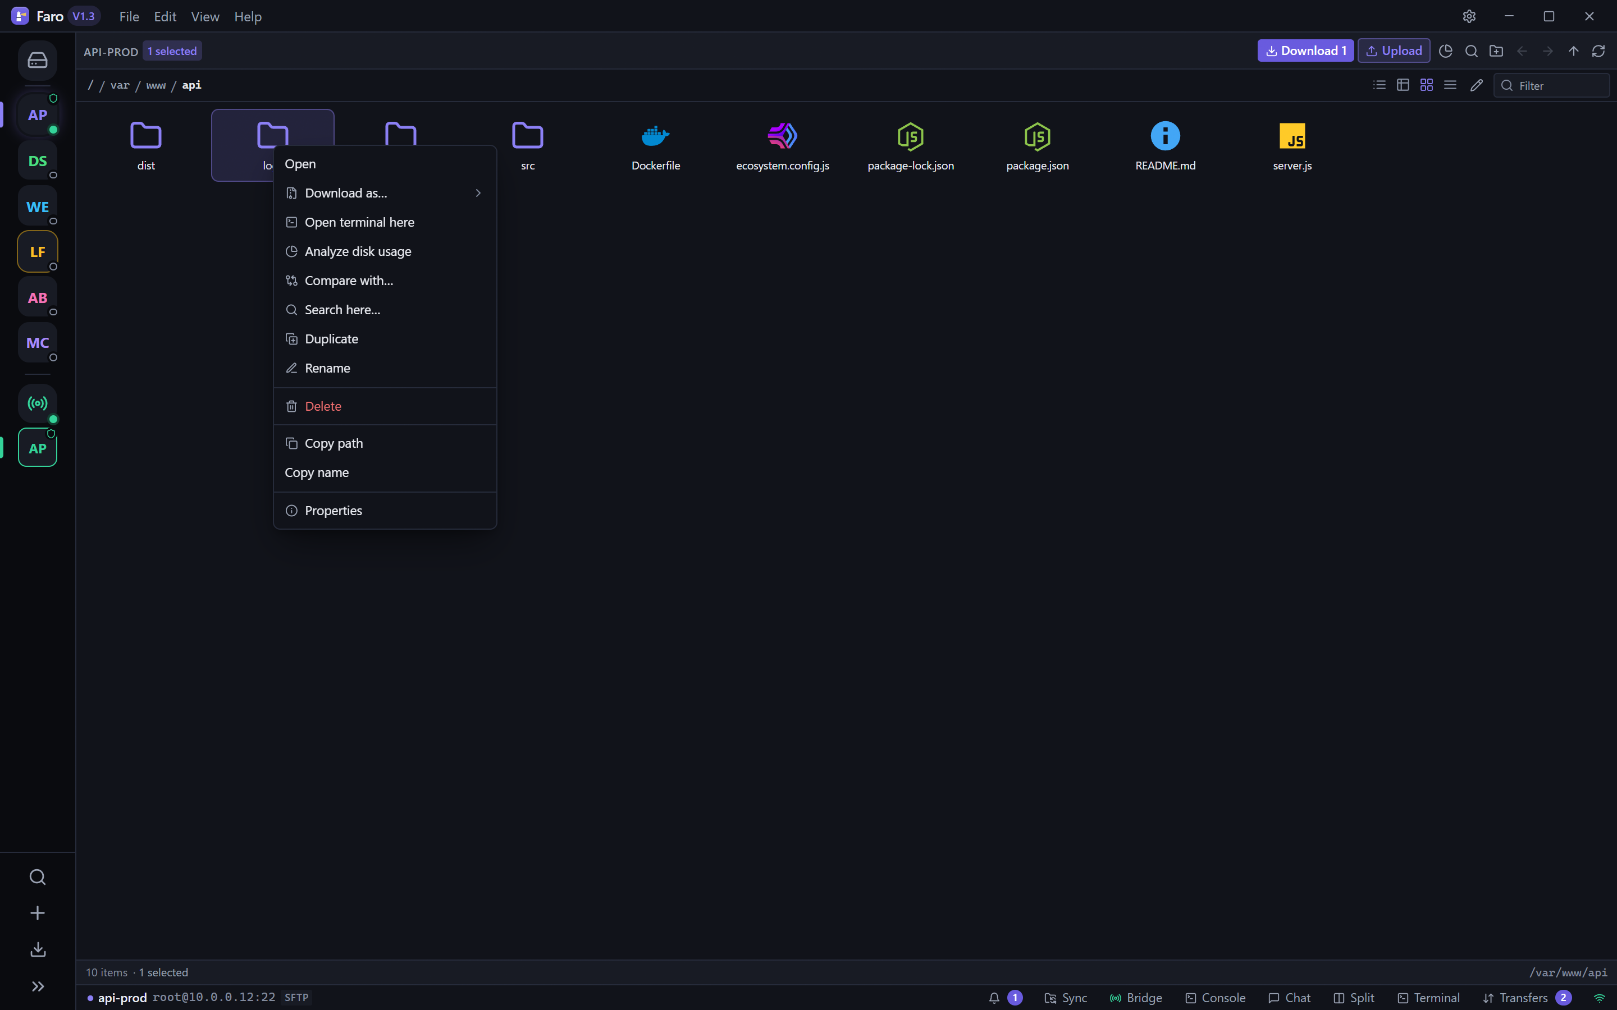
Task: Expand the sidebar with double chevron
Action: click(x=38, y=986)
